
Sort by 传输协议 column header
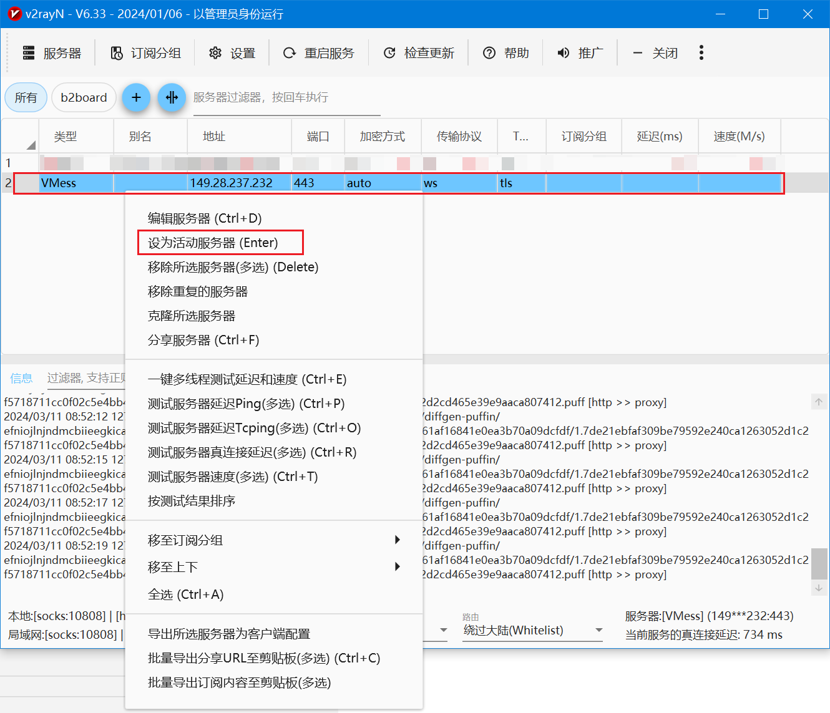(459, 136)
